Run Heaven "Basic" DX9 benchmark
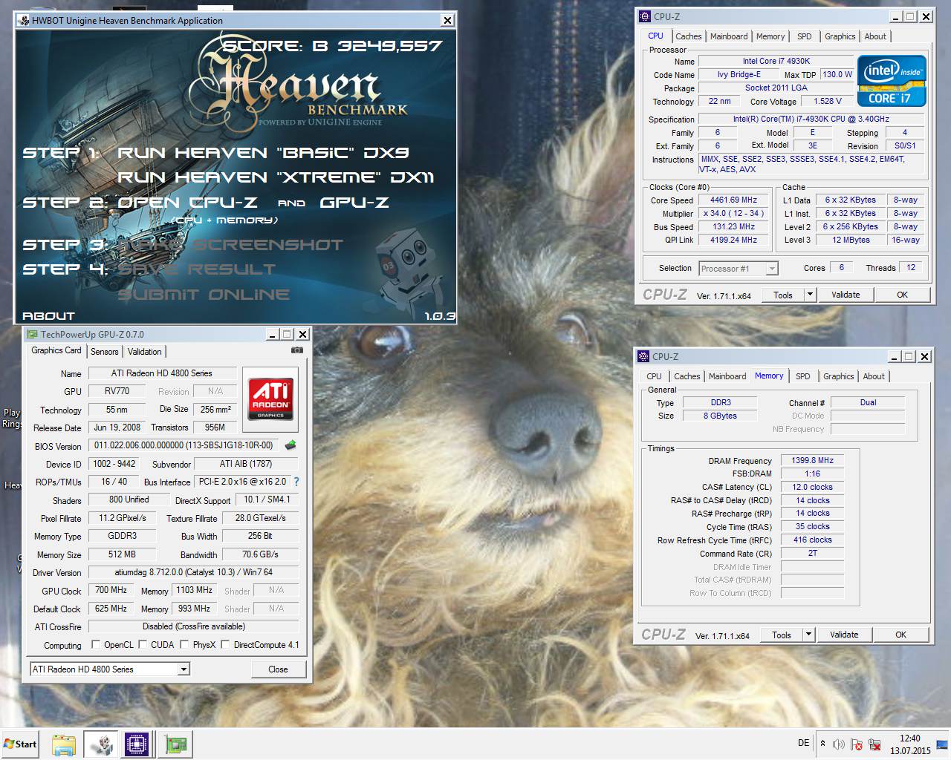Image resolution: width=951 pixels, height=760 pixels. (264, 153)
